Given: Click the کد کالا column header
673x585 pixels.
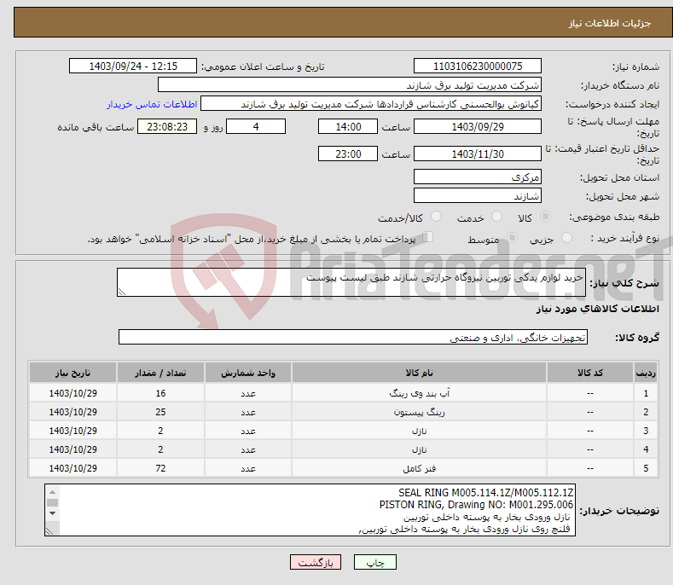Looking at the screenshot, I should [x=589, y=373].
